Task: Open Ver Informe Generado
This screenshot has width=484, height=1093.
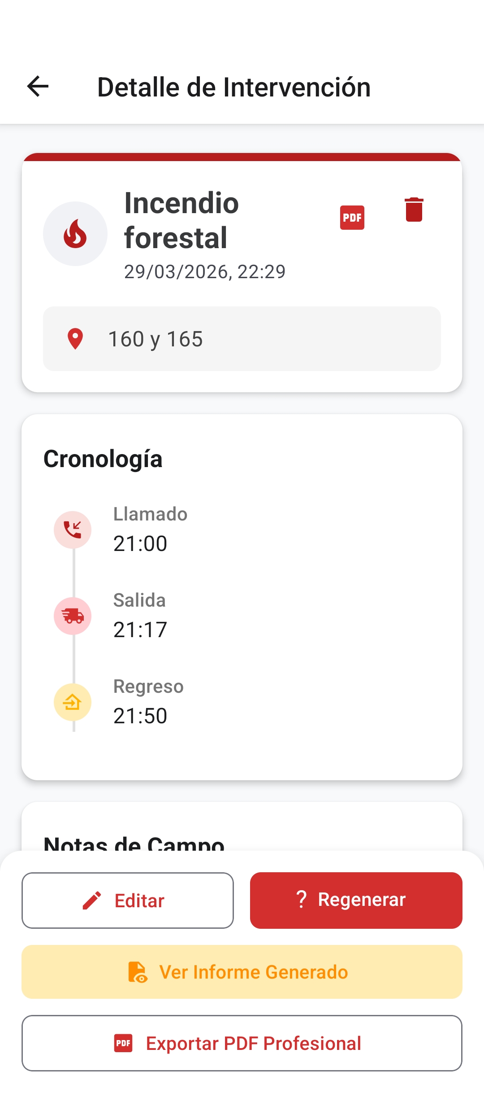Action: [242, 972]
